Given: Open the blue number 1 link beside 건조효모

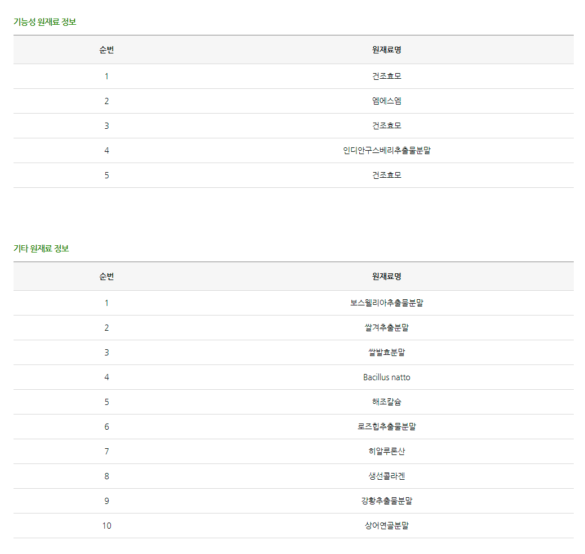Looking at the screenshot, I should (106, 76).
